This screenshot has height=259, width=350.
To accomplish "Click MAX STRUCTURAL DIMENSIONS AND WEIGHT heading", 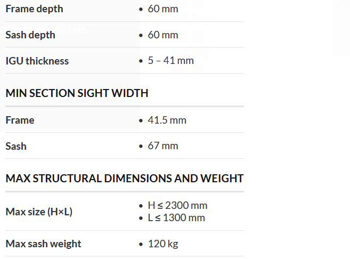I will [x=125, y=178].
